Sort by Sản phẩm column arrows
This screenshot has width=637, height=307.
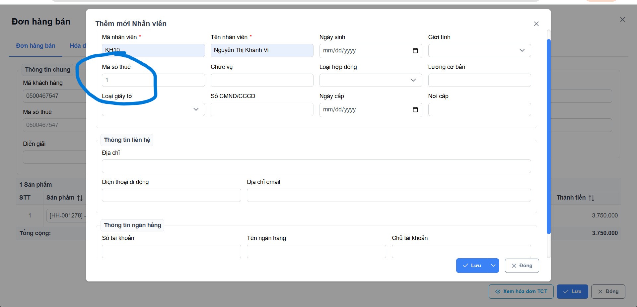pyautogui.click(x=80, y=198)
